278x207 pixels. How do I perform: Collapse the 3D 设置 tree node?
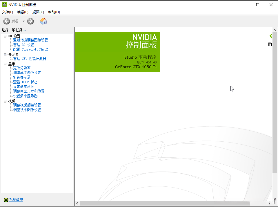pos(5,36)
